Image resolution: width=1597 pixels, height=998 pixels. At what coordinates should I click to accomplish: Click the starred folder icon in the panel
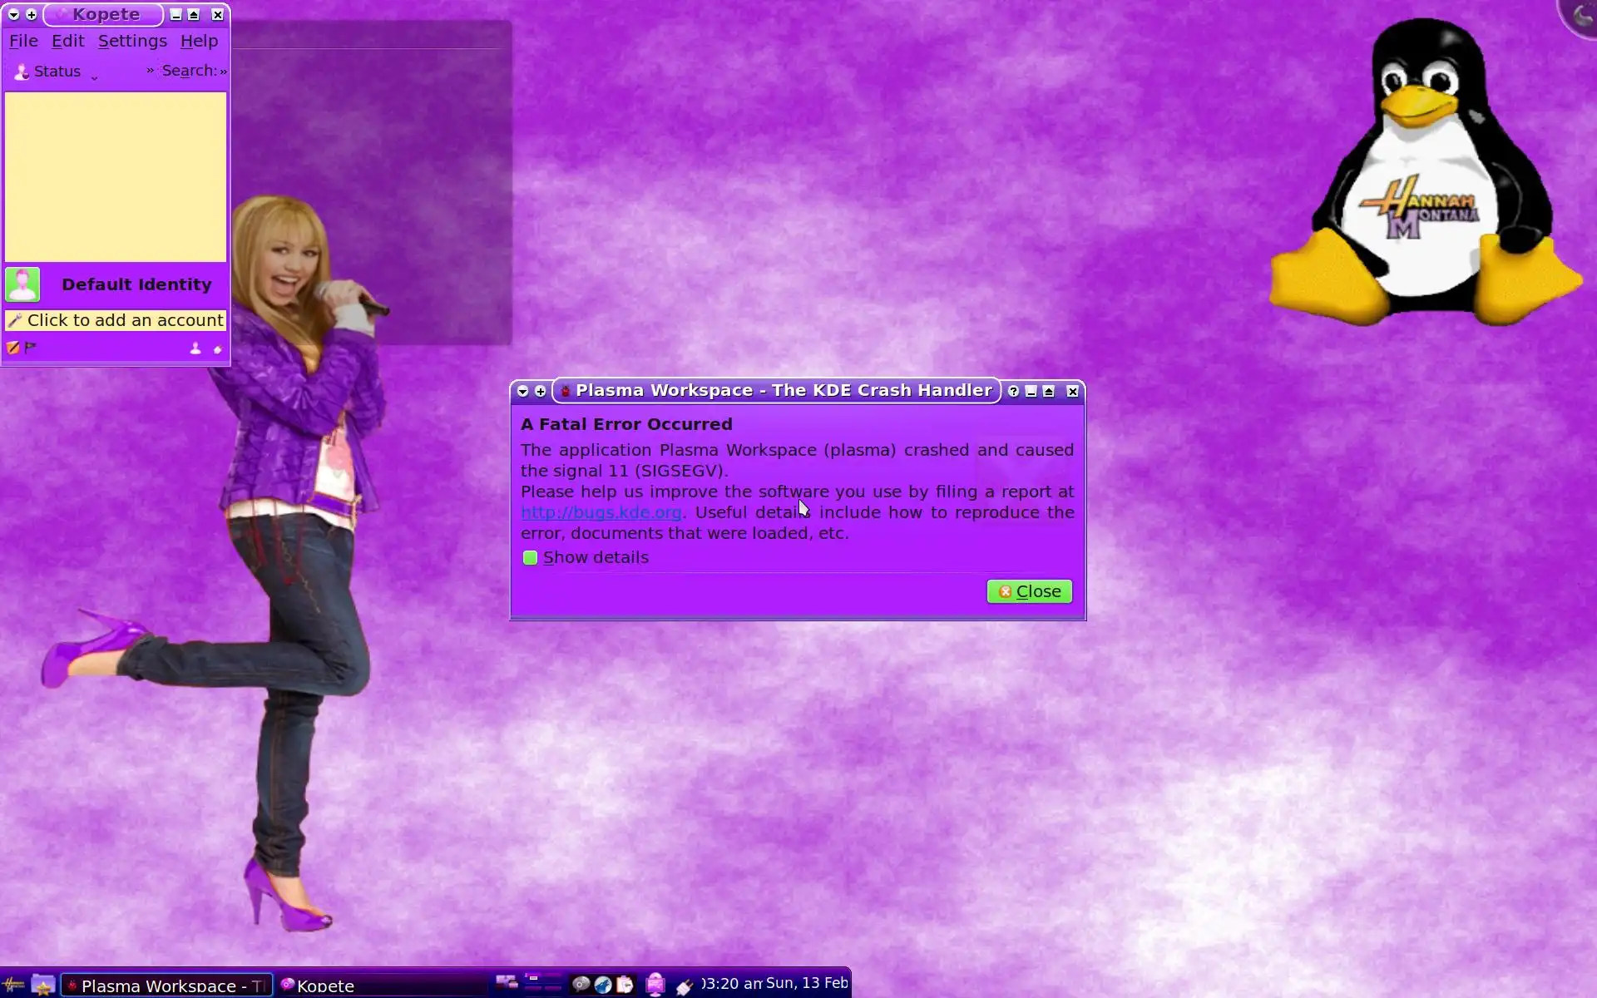coord(43,985)
